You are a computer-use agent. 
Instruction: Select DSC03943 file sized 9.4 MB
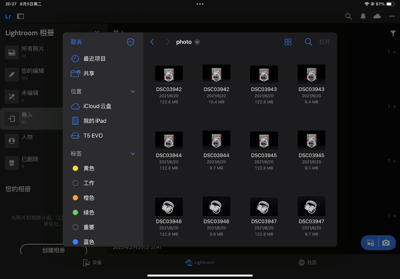point(311,84)
